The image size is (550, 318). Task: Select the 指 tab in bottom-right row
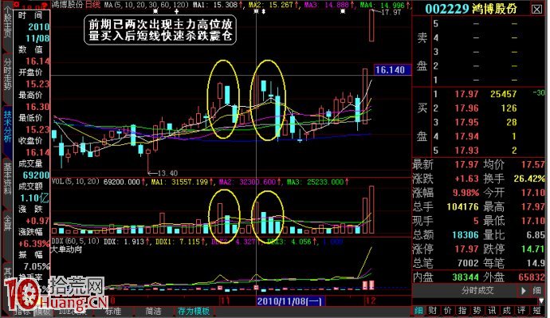[x=462, y=310]
